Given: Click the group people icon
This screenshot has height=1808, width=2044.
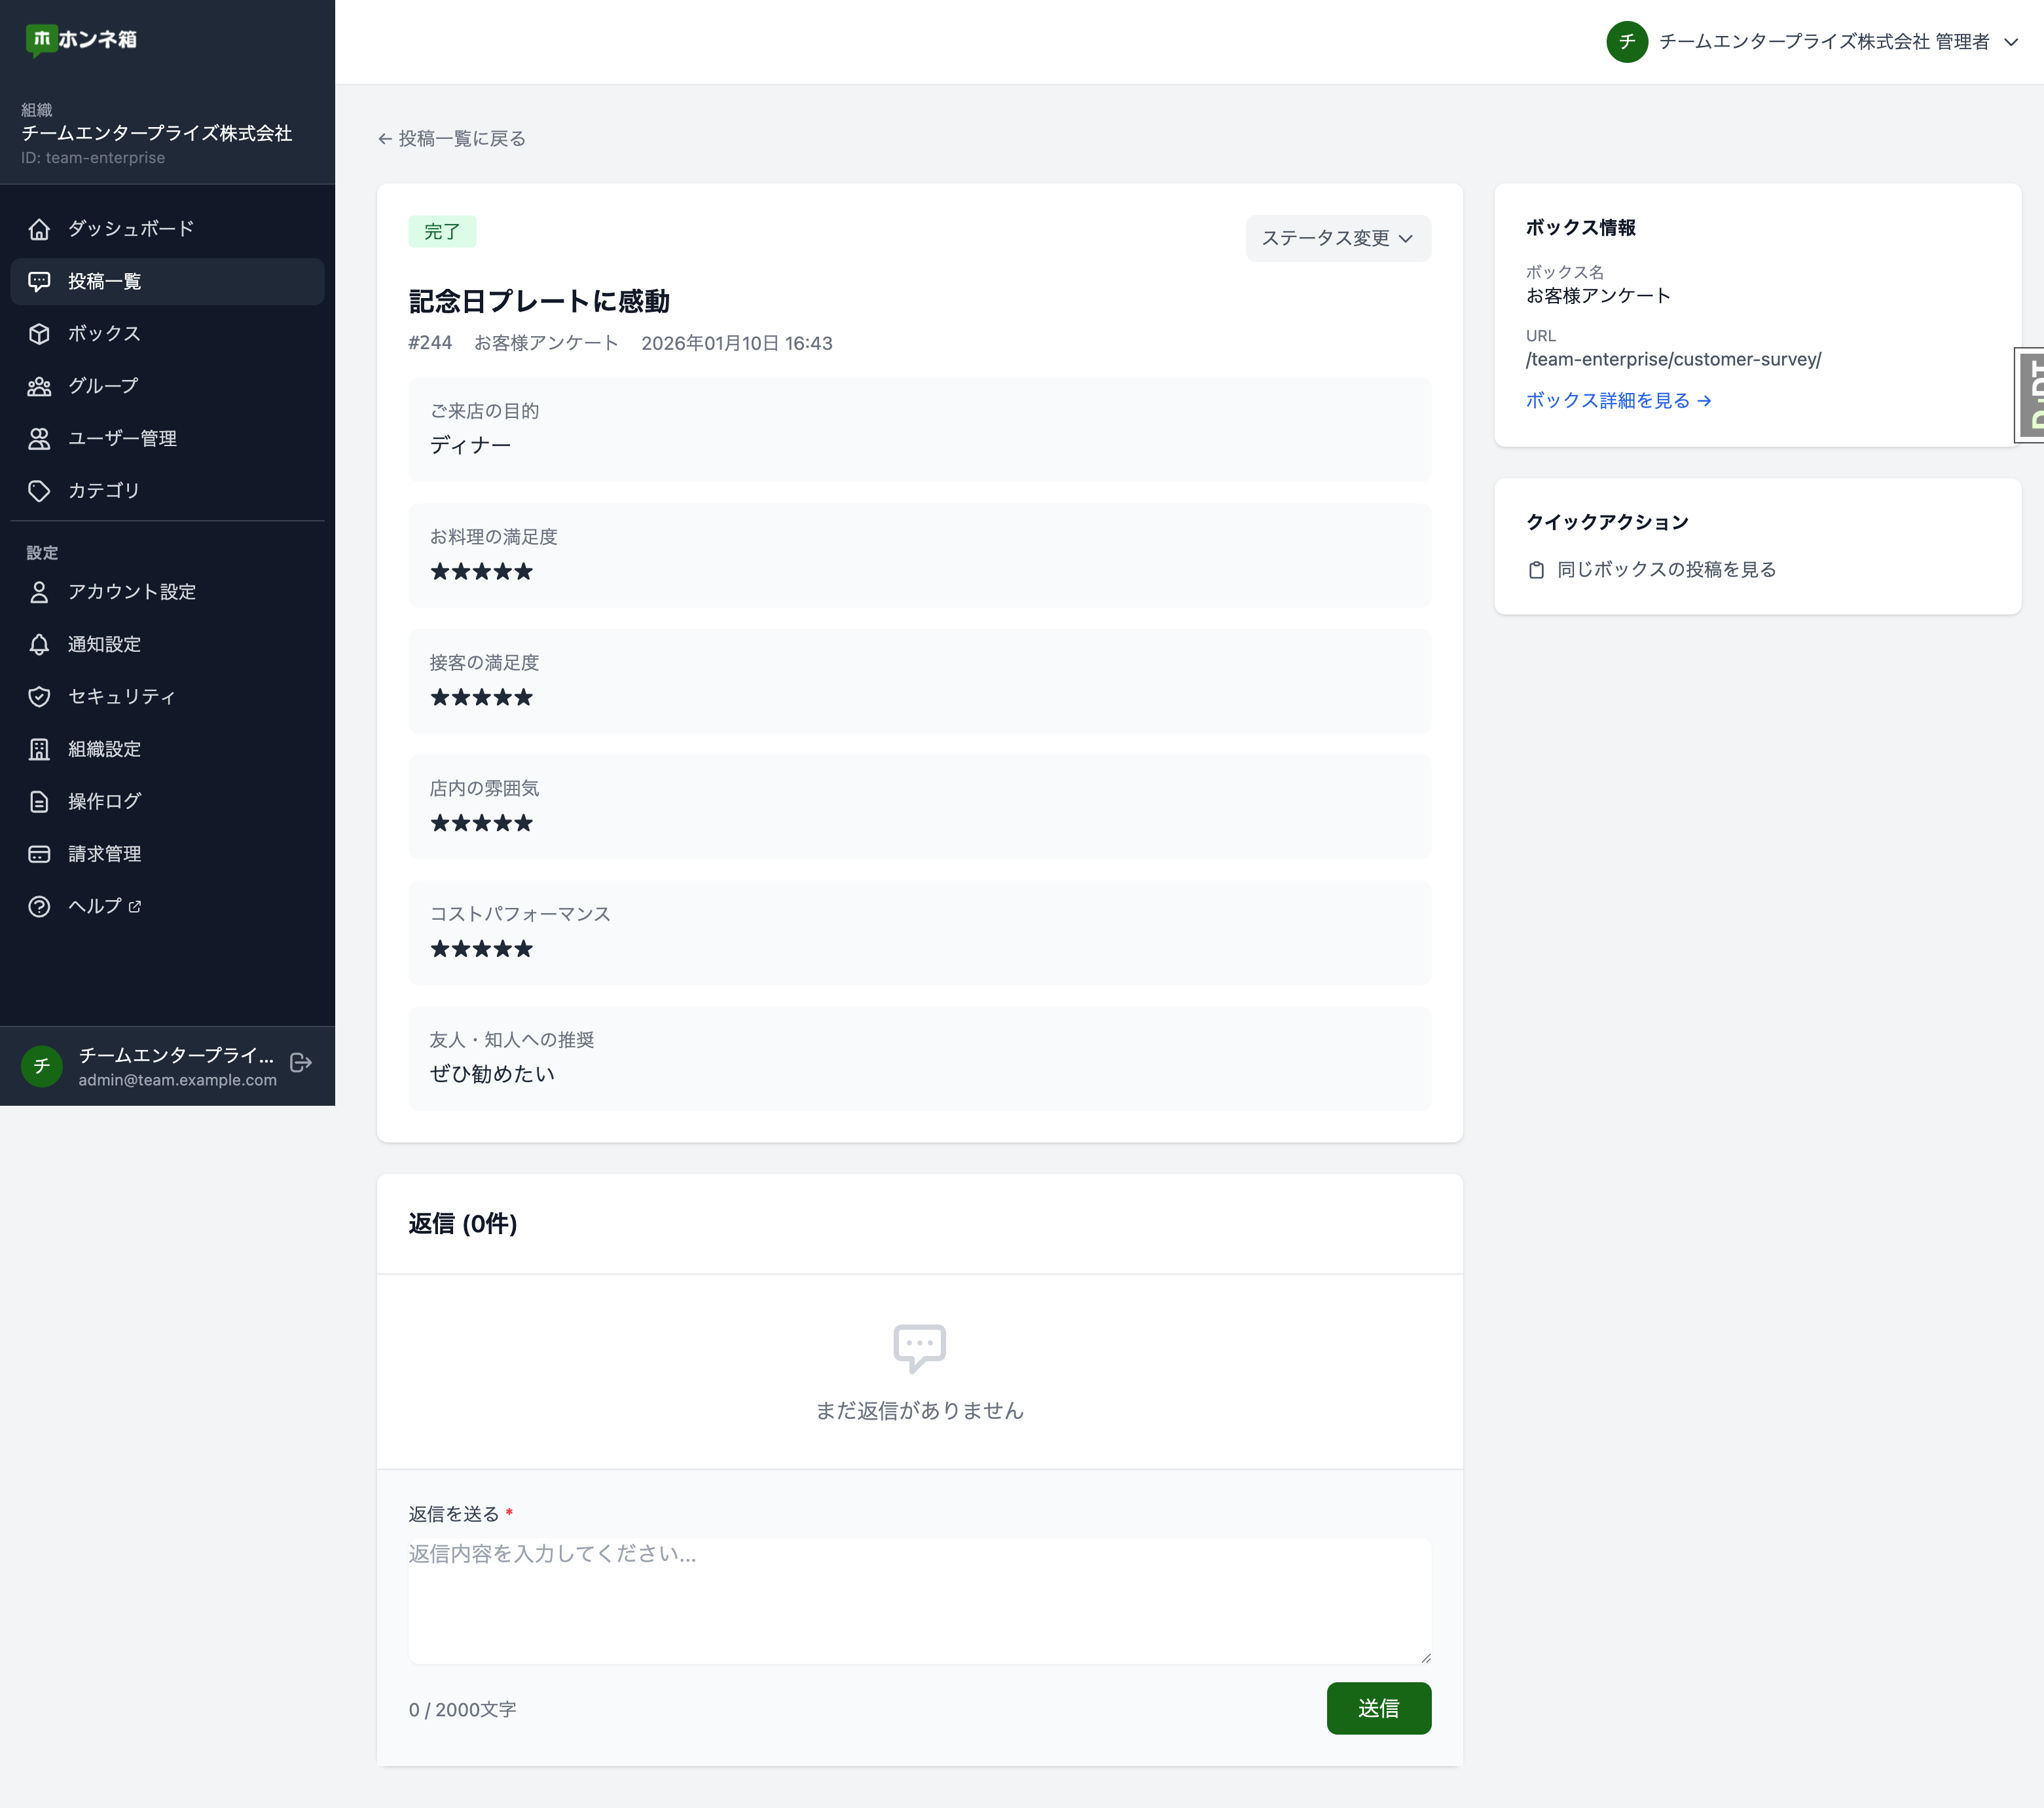Looking at the screenshot, I should pyautogui.click(x=39, y=386).
